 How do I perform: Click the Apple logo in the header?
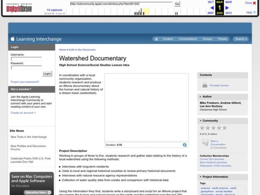(x=12, y=38)
